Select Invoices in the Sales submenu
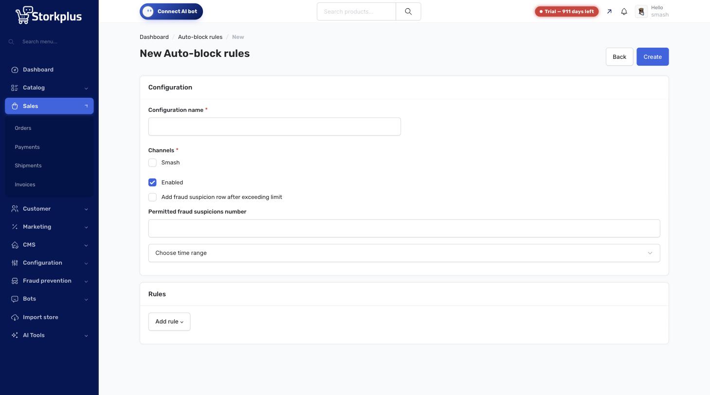This screenshot has width=710, height=395. pyautogui.click(x=25, y=184)
